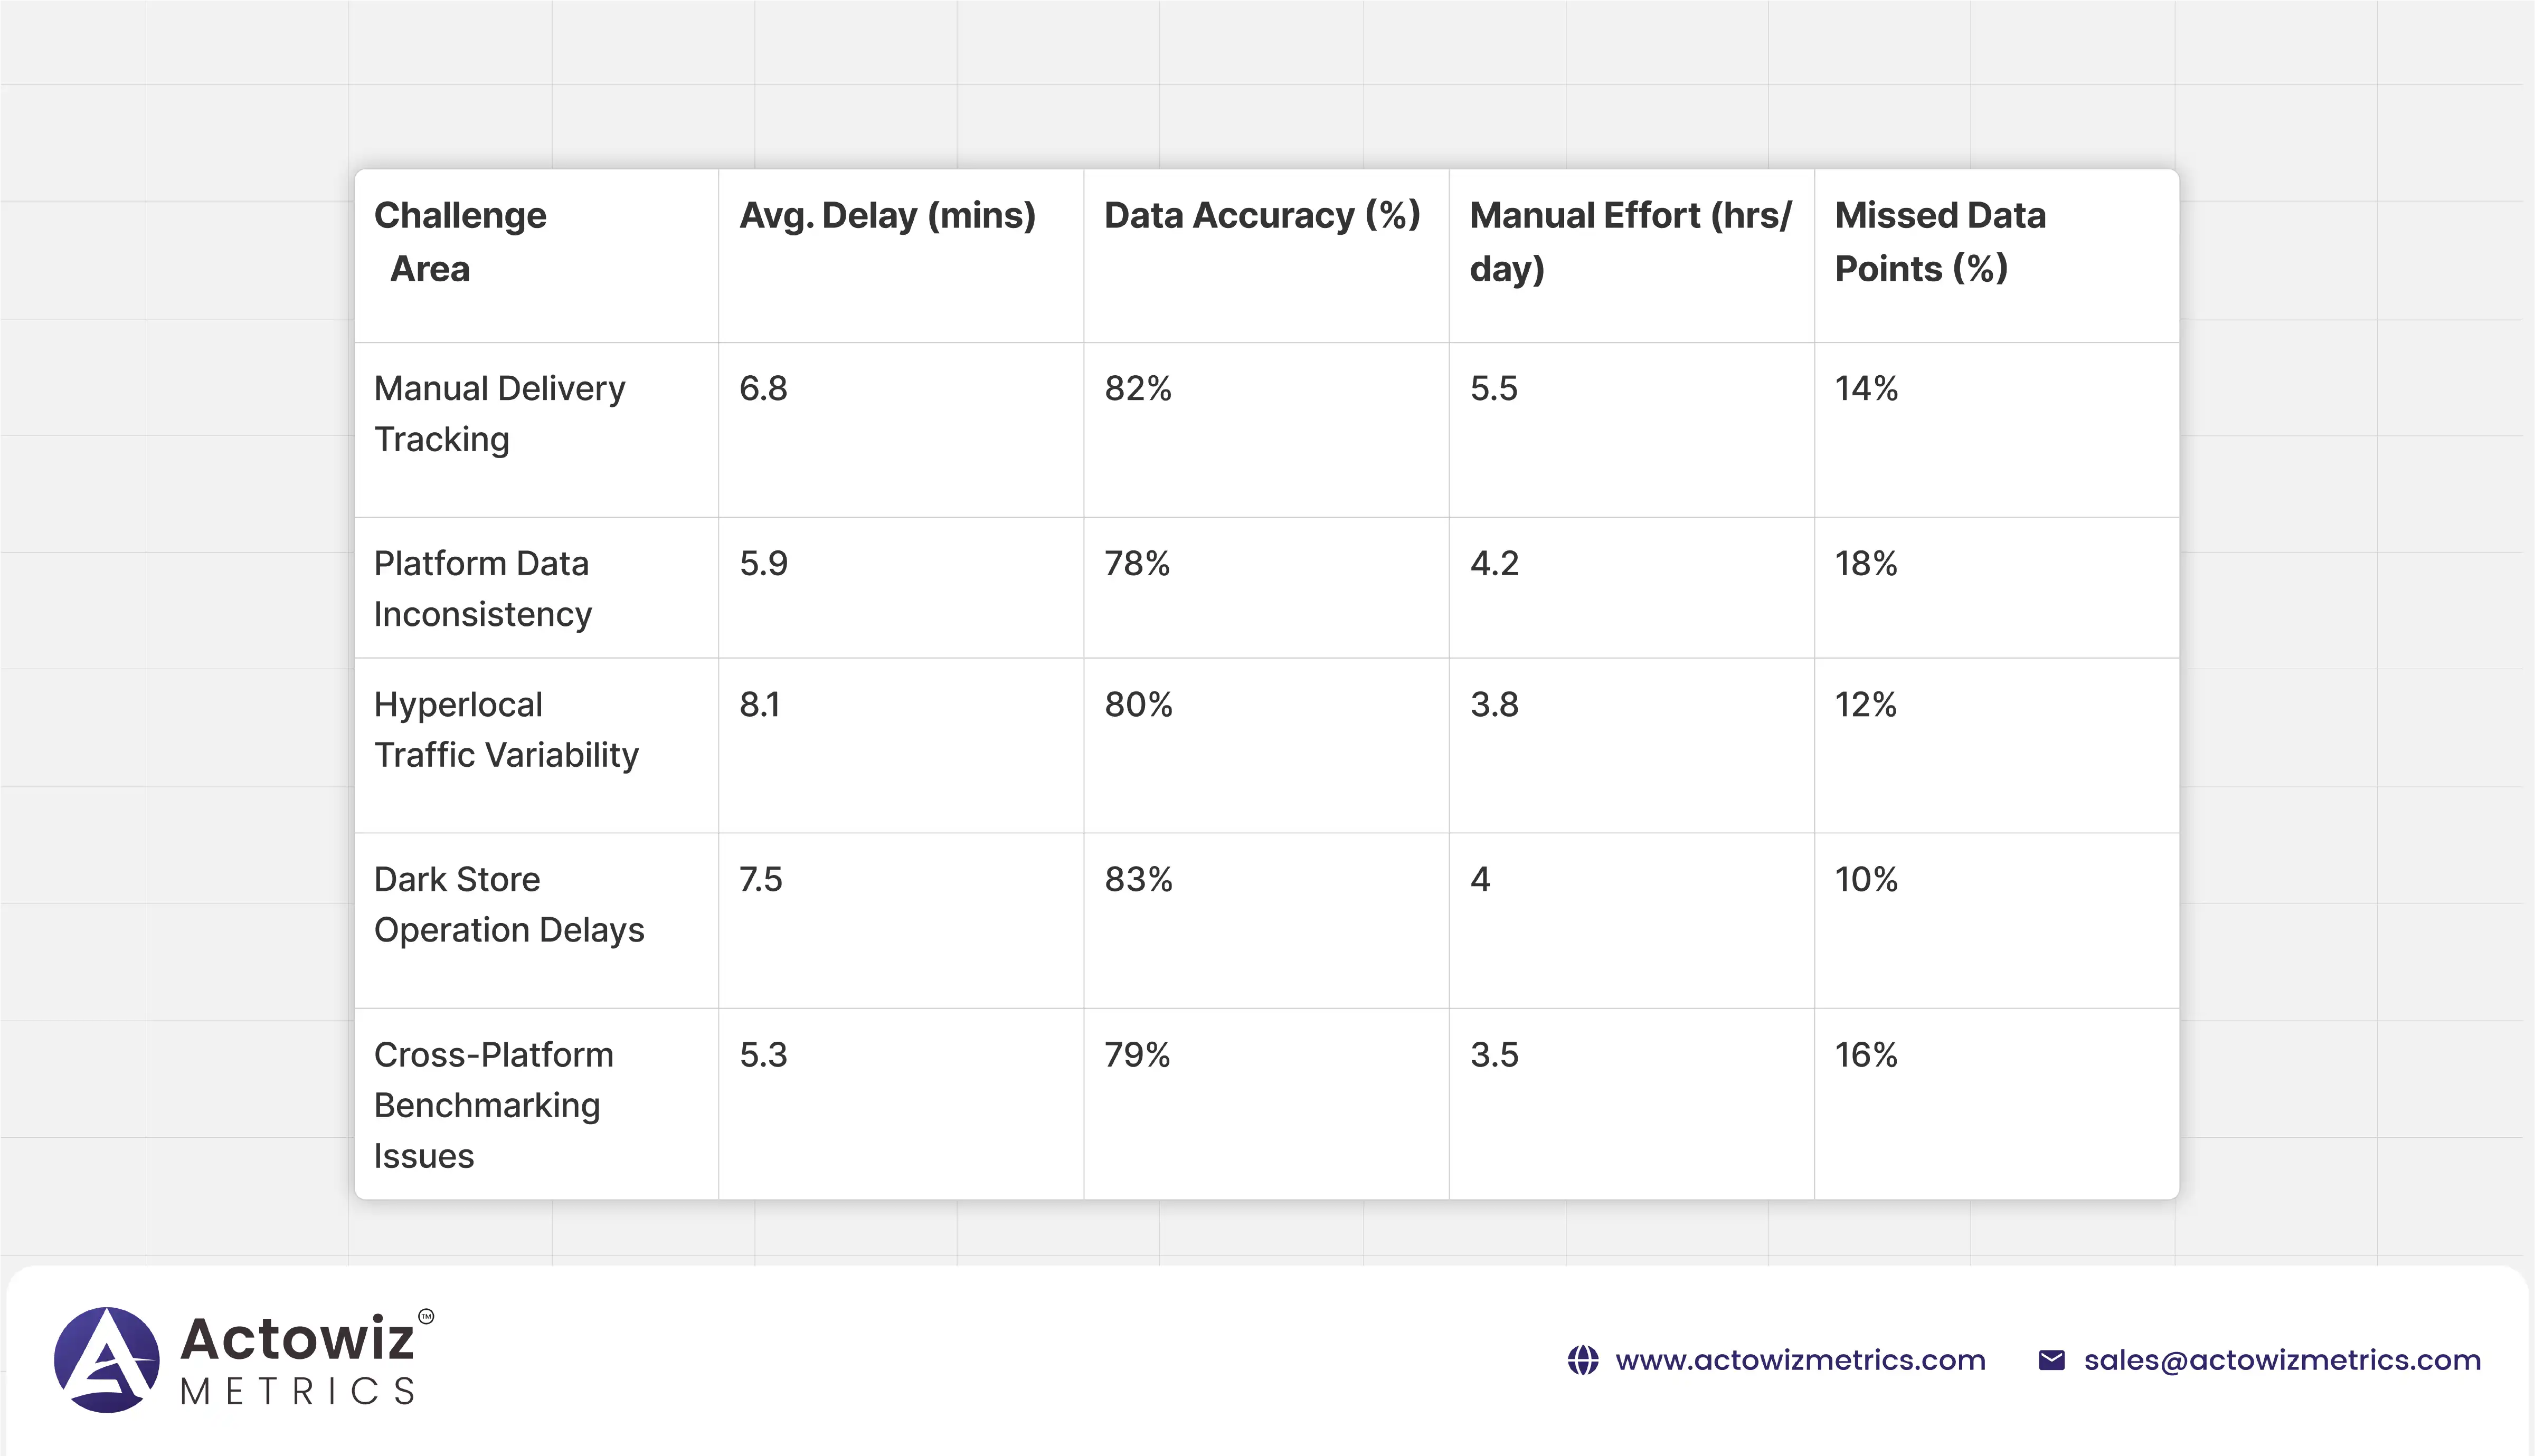Click the Data Accuracy (%) header cell

click(1262, 216)
